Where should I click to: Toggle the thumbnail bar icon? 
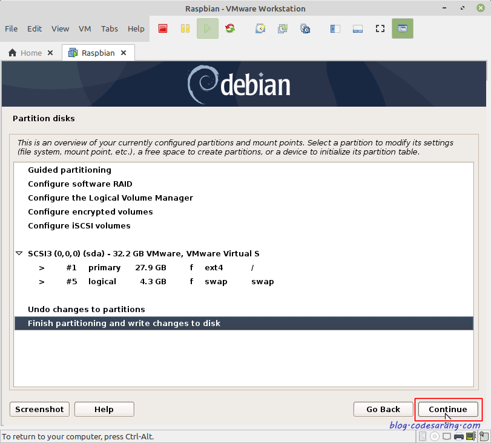coord(358,29)
